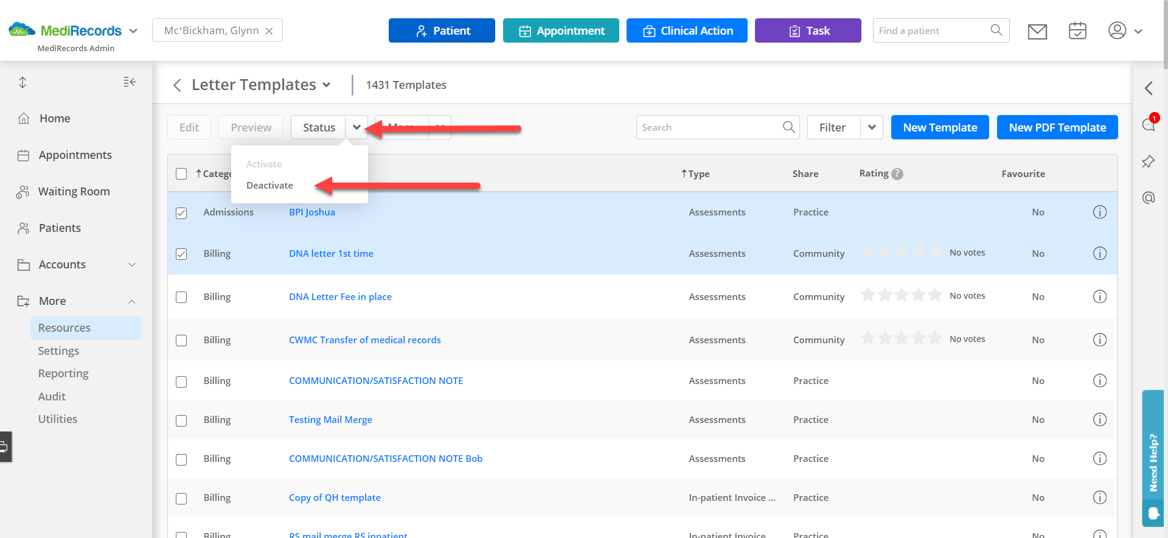Open the MediRecords logo dropdown chevron
The image size is (1168, 538).
click(x=133, y=31)
